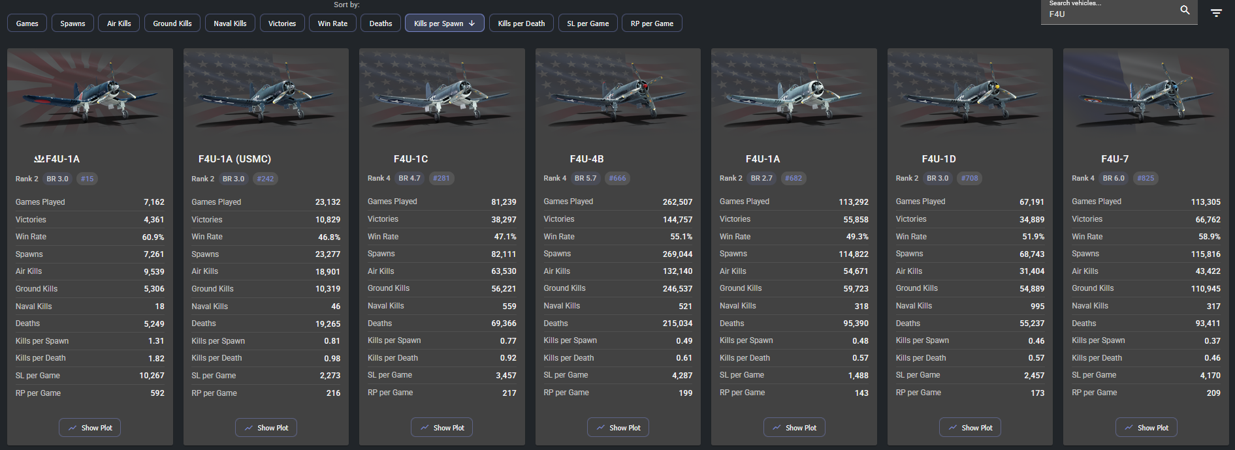
Task: Sort by Win Rate
Action: (332, 23)
